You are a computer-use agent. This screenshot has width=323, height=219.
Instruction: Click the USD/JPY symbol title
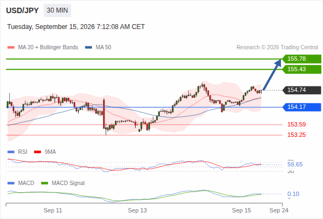click(x=22, y=10)
